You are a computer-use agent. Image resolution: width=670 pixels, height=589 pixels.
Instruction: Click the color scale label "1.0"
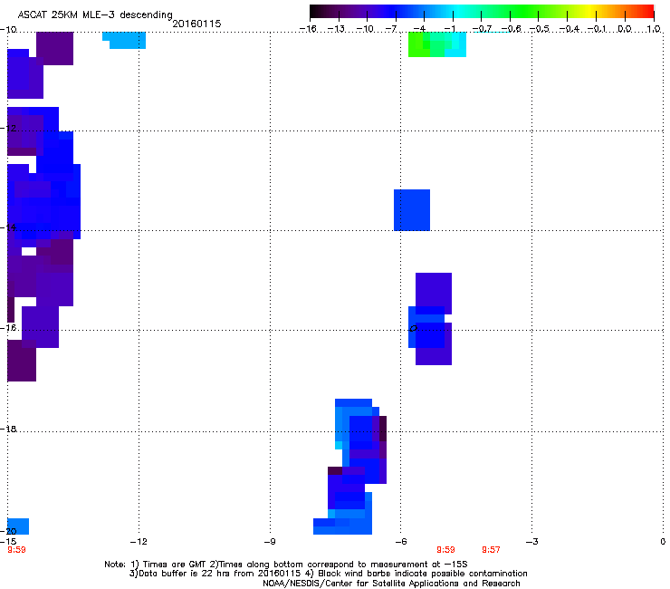(654, 29)
